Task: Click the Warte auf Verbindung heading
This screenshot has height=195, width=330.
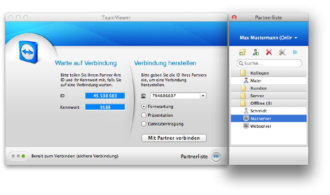Action: pos(86,63)
